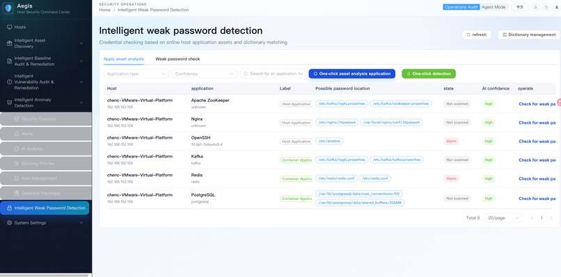
Task: Click the high confidence badge on Nginx row
Action: point(489,122)
